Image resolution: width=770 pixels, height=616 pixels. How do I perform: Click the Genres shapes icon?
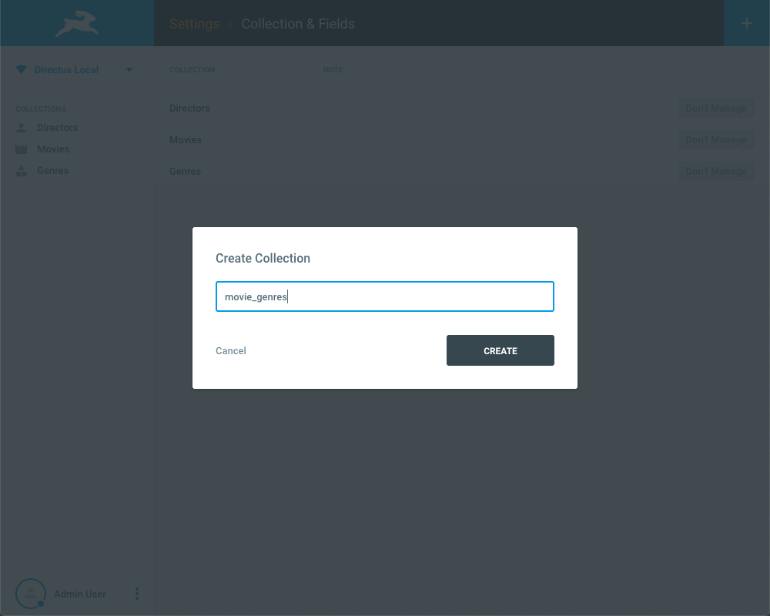(21, 171)
